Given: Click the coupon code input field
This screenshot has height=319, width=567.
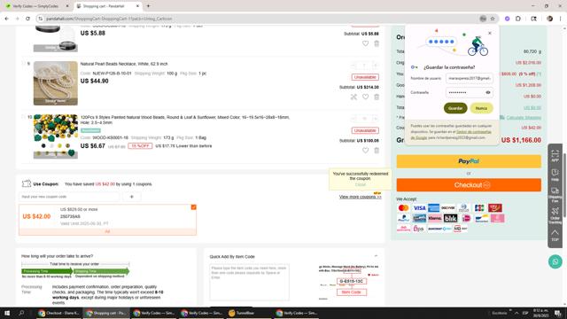Looking at the screenshot, I should click(x=69, y=197).
